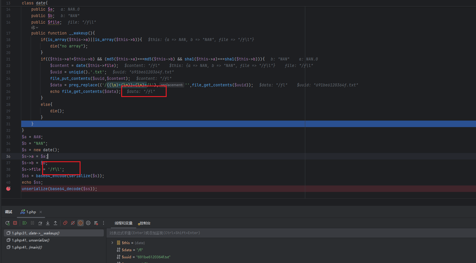Screen dimensions: 476x263
Task: Remove the breakpoint on the unserialize line
Action: [8, 189]
